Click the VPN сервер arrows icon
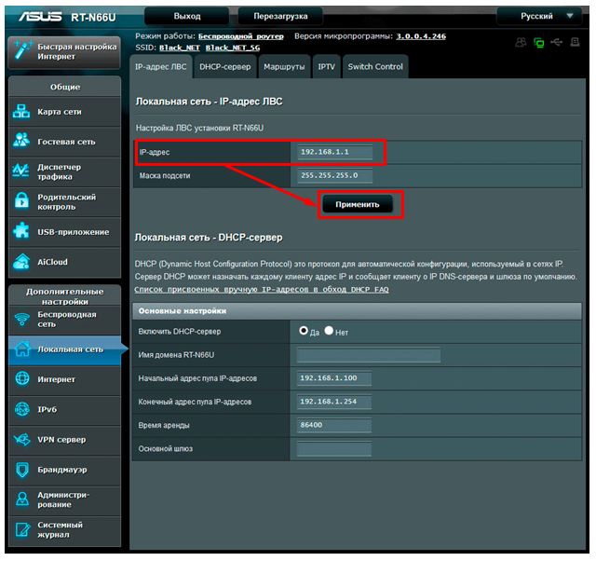Screen dimensions: 596x561 click(22, 439)
